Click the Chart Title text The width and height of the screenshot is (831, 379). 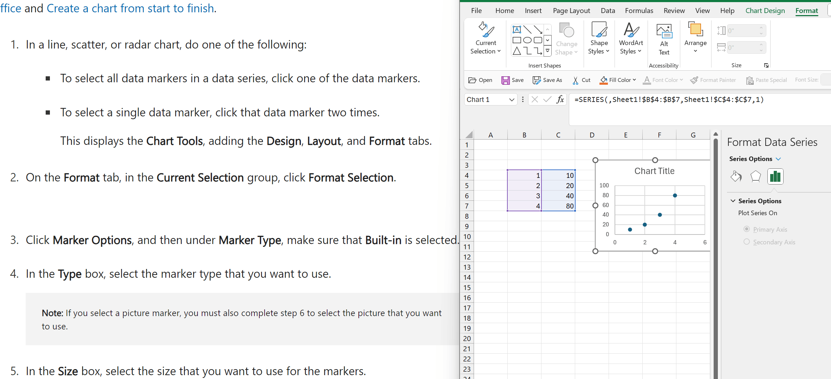654,171
